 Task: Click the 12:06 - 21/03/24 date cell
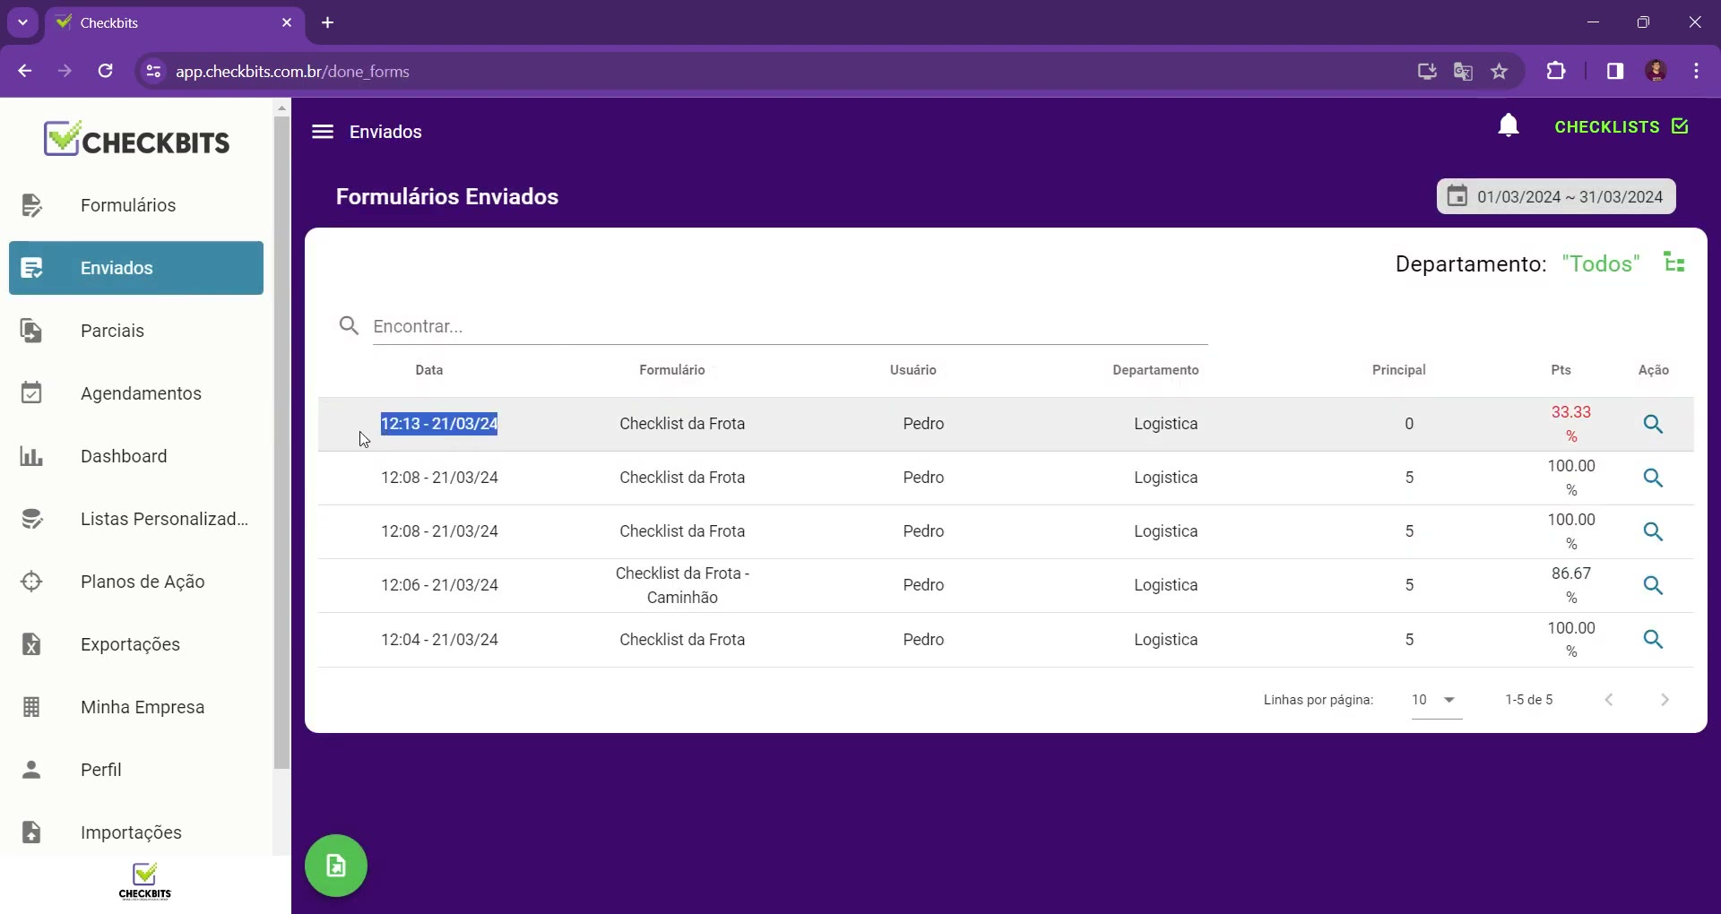pyautogui.click(x=439, y=585)
